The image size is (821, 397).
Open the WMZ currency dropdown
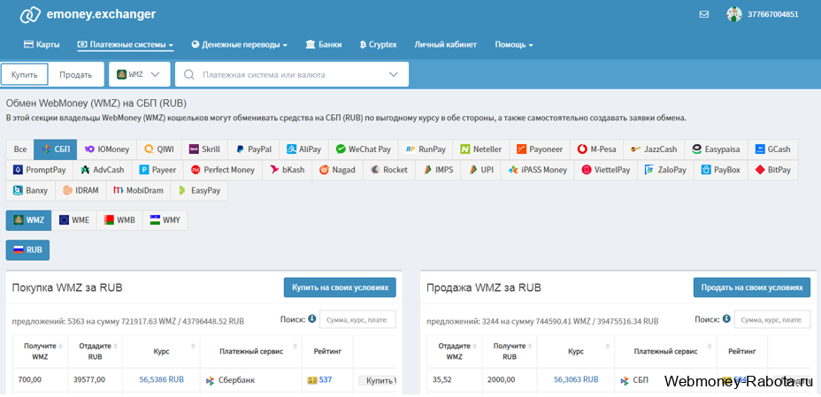coord(139,74)
